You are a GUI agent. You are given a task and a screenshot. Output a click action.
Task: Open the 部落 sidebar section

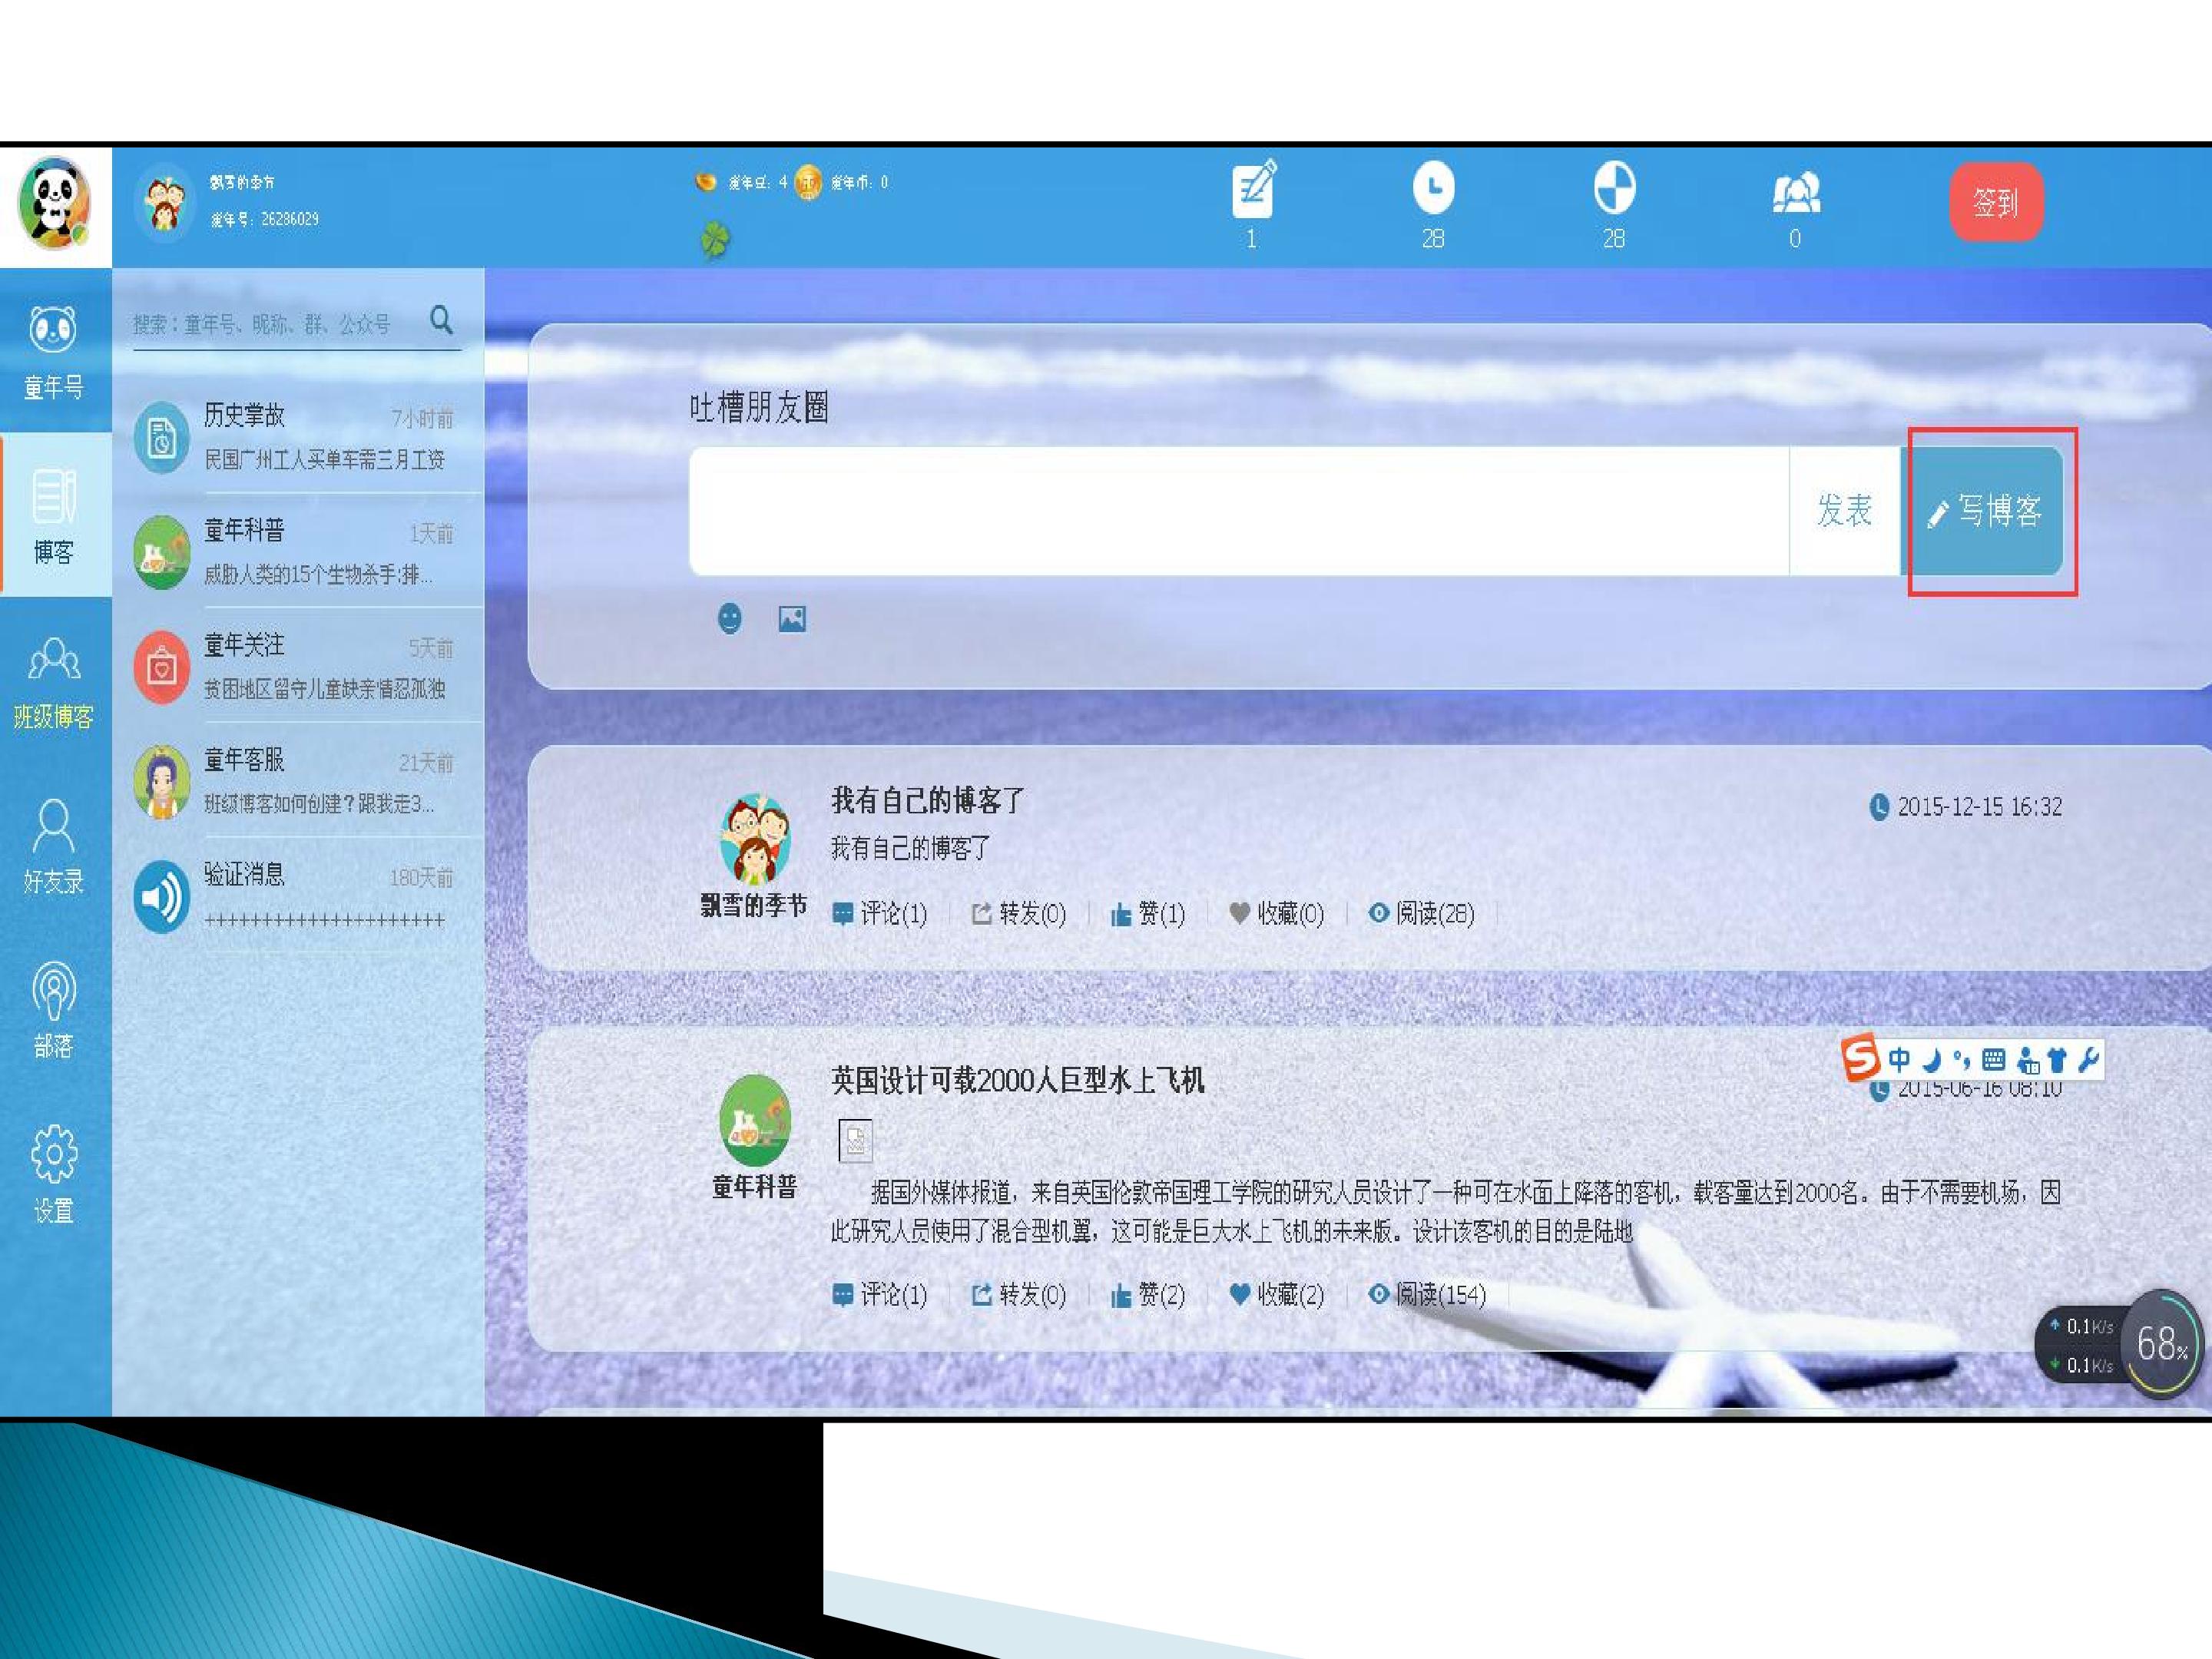click(x=54, y=1010)
